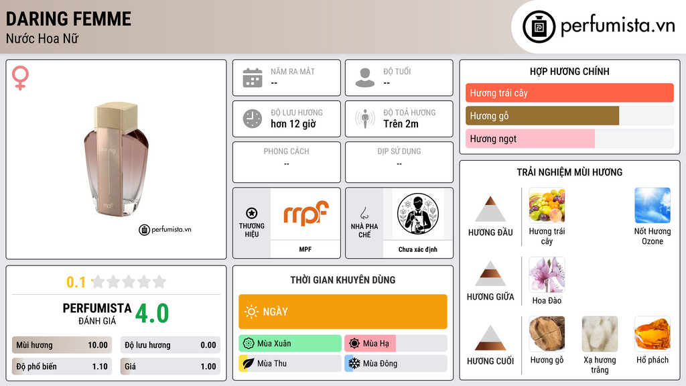
Task: Click the perfumista.vn mark under the bottle
Action: pos(165,229)
